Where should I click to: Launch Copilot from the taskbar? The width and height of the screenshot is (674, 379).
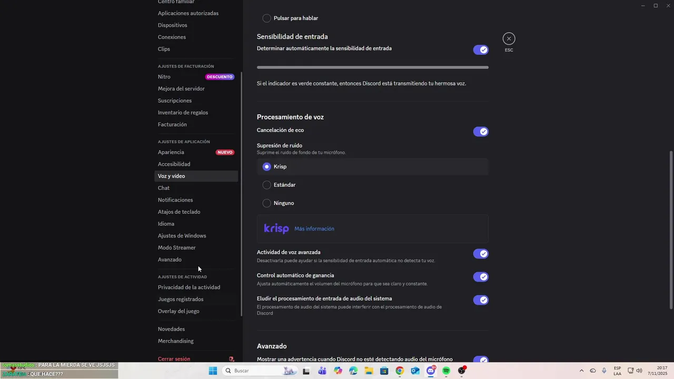(338, 371)
